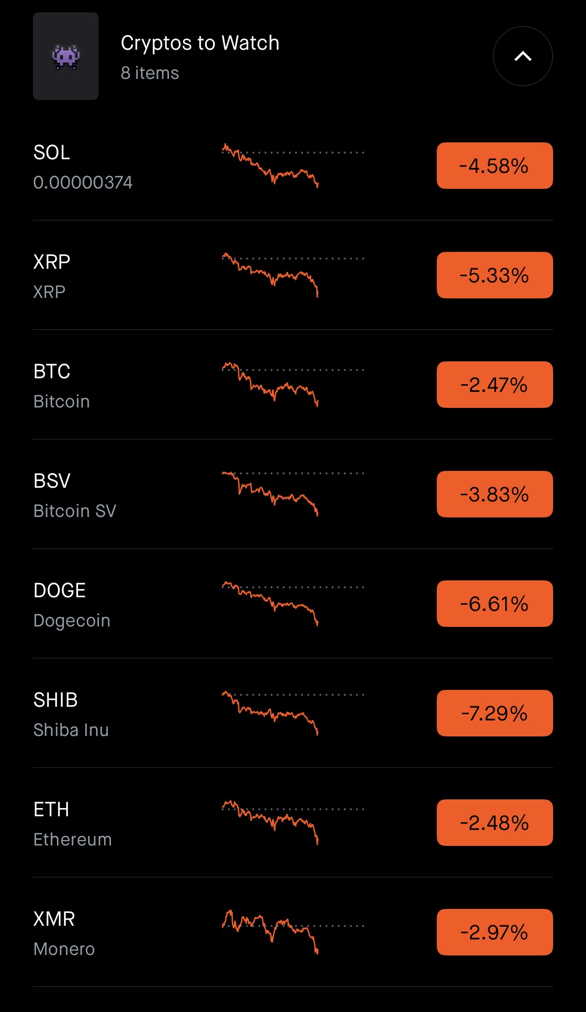
Task: View the SOL sparkline chart
Action: (293, 166)
